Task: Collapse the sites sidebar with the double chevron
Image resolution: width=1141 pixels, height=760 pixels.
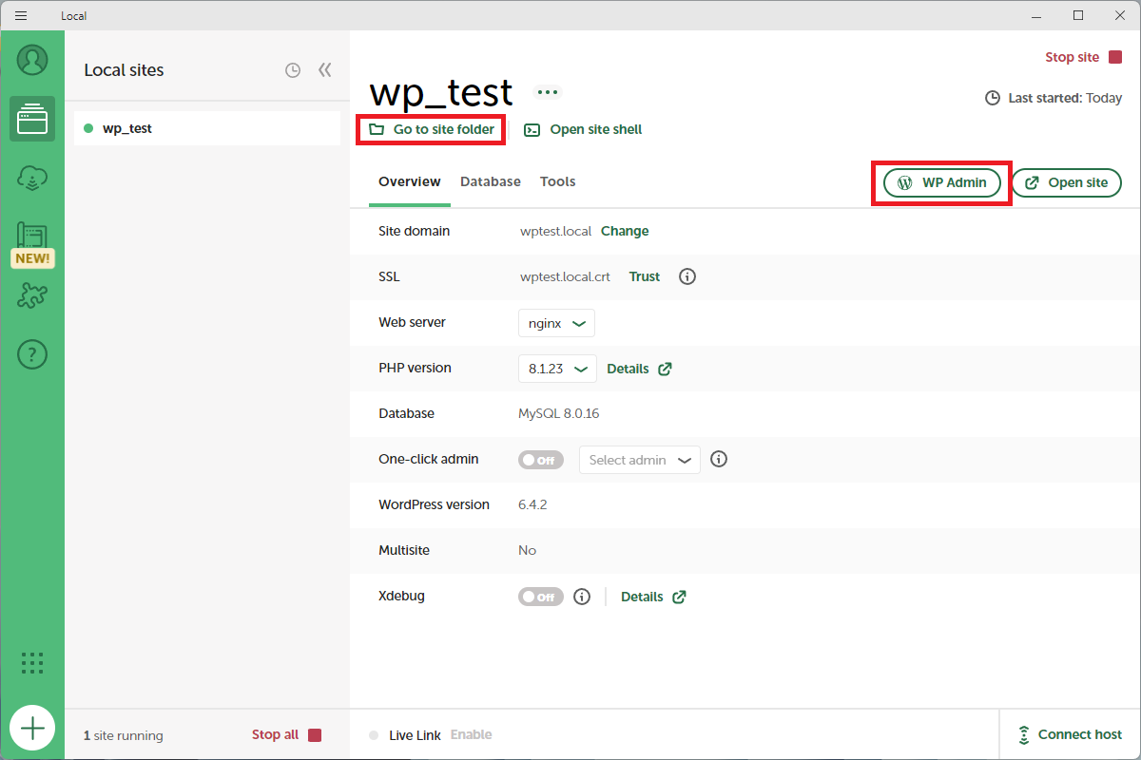Action: tap(324, 70)
